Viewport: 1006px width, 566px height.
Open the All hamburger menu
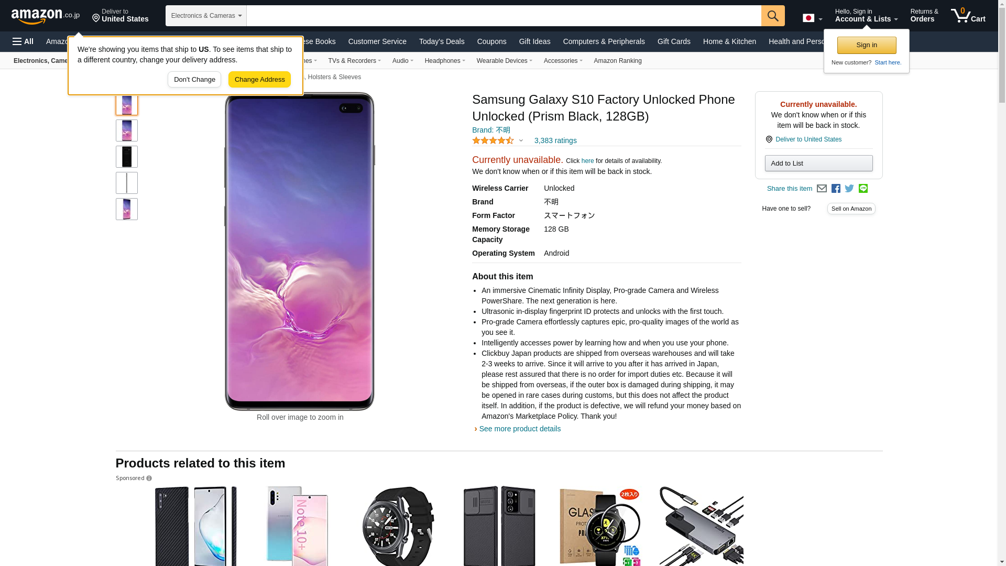pyautogui.click(x=23, y=41)
